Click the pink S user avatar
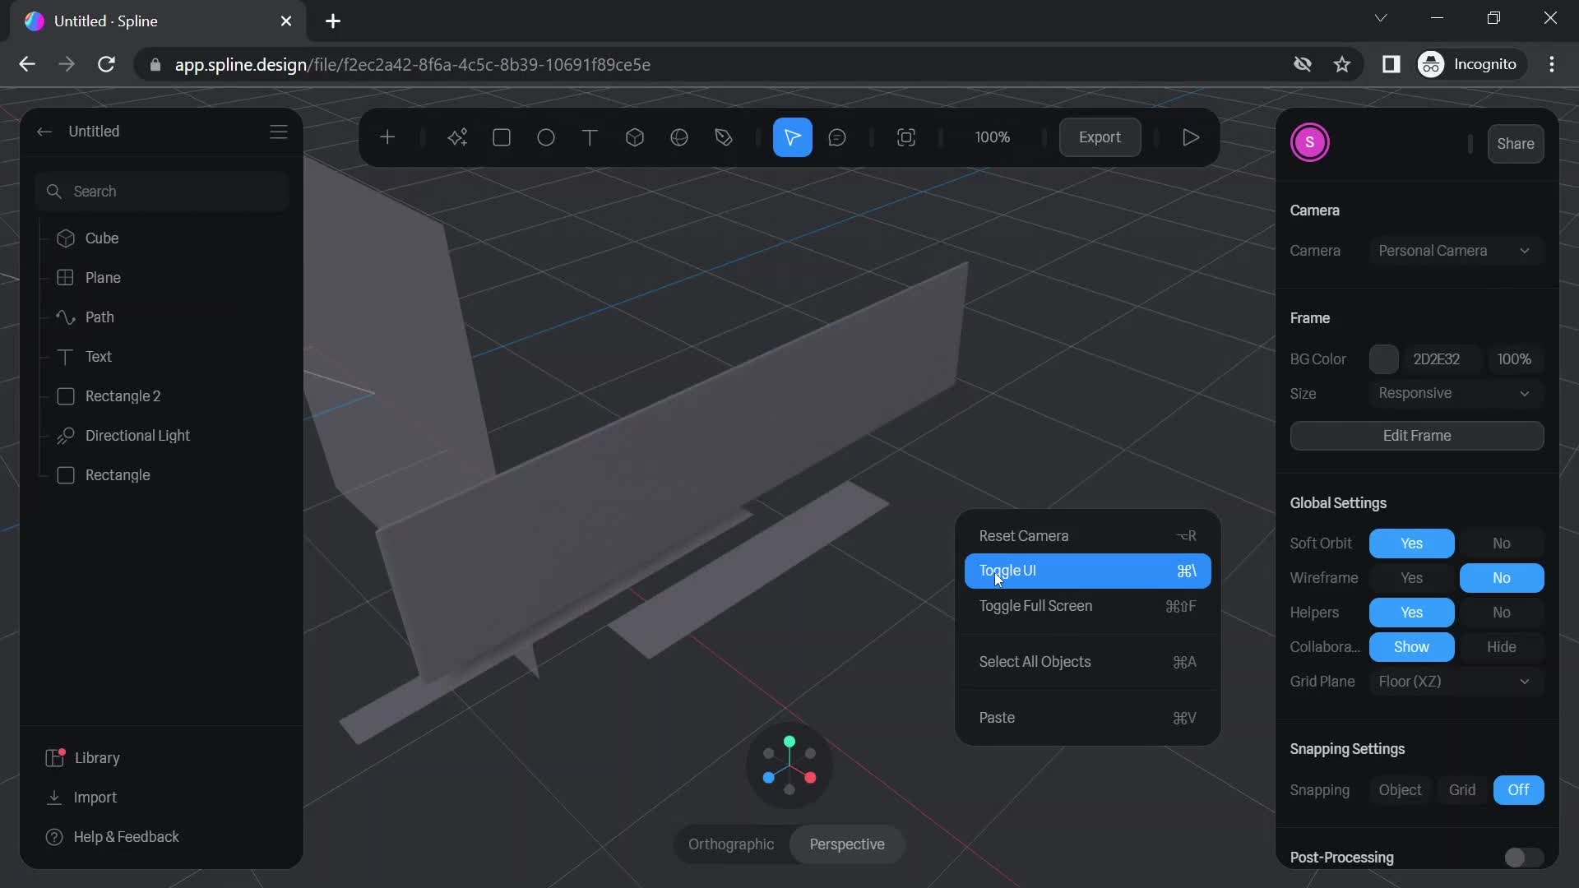Screen dimensions: 1579x888 [x=1310, y=142]
